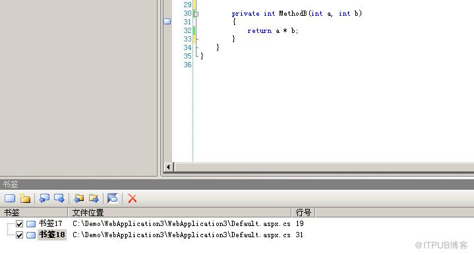Move to next bookmark in current folder
The image size is (474, 255).
click(94, 198)
